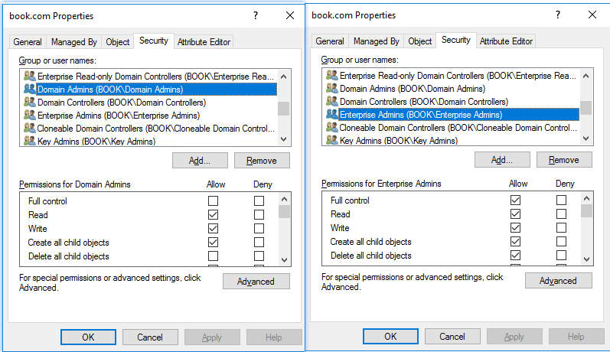This screenshot has width=610, height=352.
Task: Click Domain Admins group icon in right dialog
Action: (332, 88)
